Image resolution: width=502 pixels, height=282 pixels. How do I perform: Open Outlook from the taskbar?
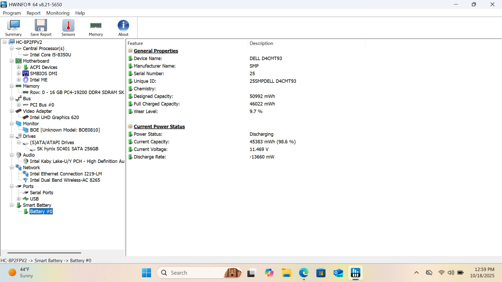coord(338,273)
